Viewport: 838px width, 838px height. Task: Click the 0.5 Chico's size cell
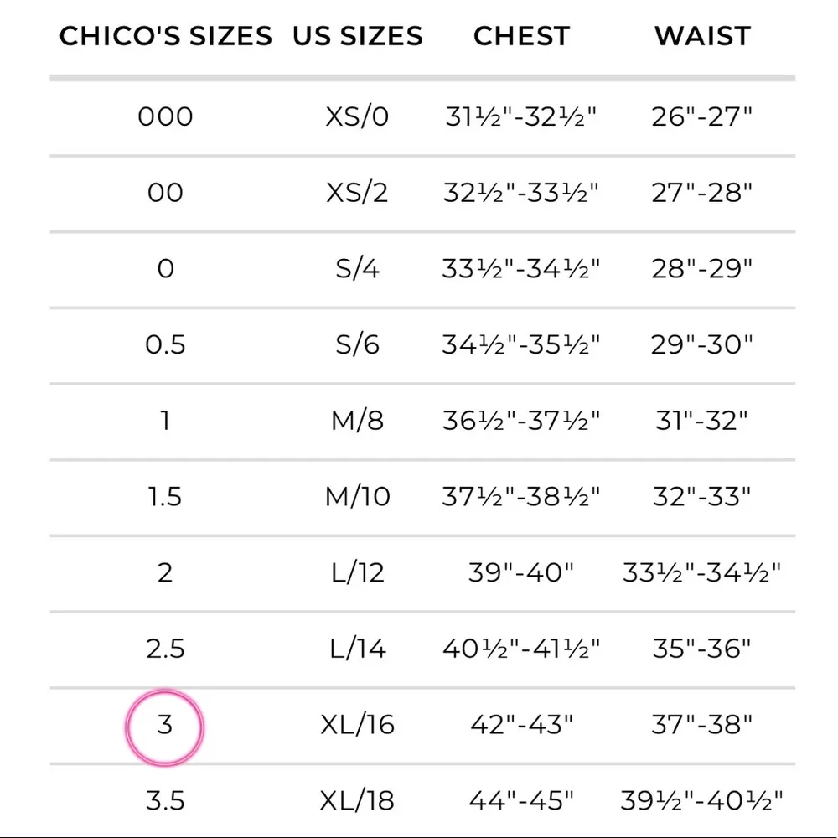tap(165, 344)
